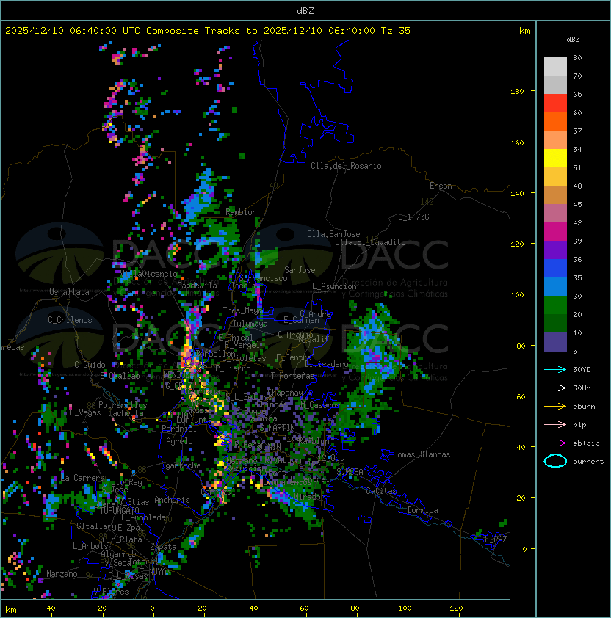This screenshot has width=611, height=618.
Task: Click the cyan 50YD arrow in legend
Action: (x=555, y=369)
